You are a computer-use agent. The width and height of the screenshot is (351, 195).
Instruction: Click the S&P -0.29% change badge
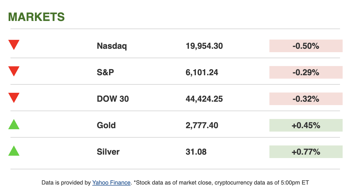click(x=306, y=72)
